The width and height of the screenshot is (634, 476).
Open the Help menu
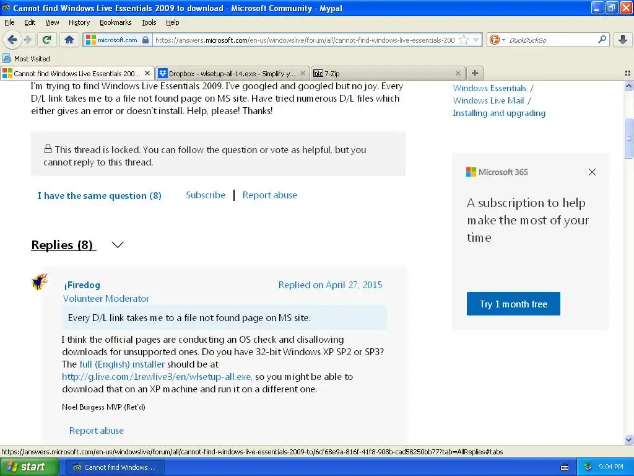[172, 22]
